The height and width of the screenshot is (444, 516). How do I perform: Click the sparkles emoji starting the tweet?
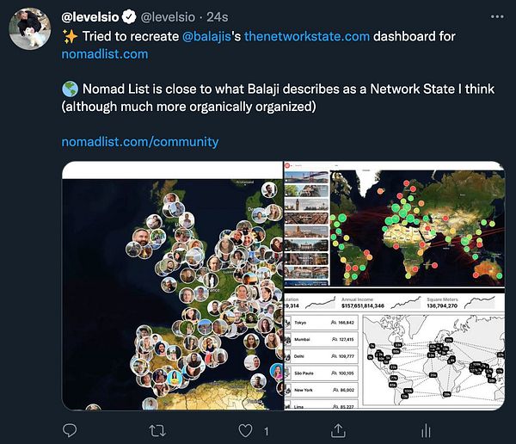pyautogui.click(x=71, y=36)
